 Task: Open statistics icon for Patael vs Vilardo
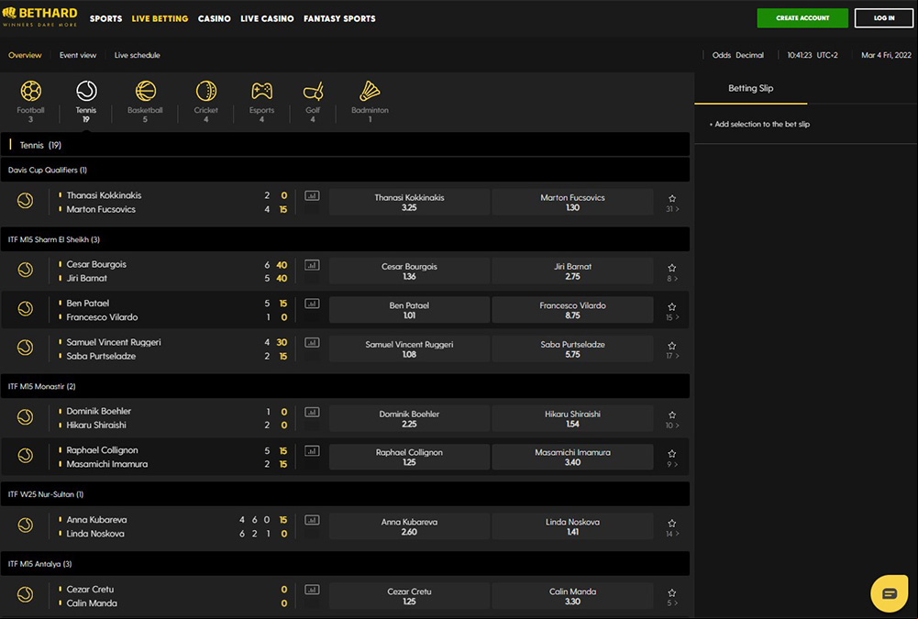click(x=312, y=304)
